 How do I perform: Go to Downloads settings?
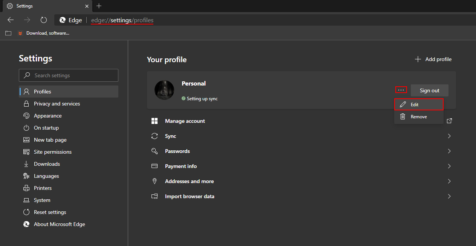tap(69, 164)
